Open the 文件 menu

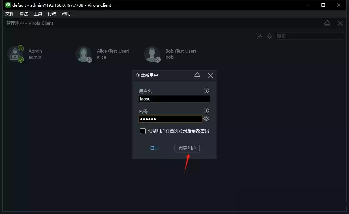click(10, 14)
